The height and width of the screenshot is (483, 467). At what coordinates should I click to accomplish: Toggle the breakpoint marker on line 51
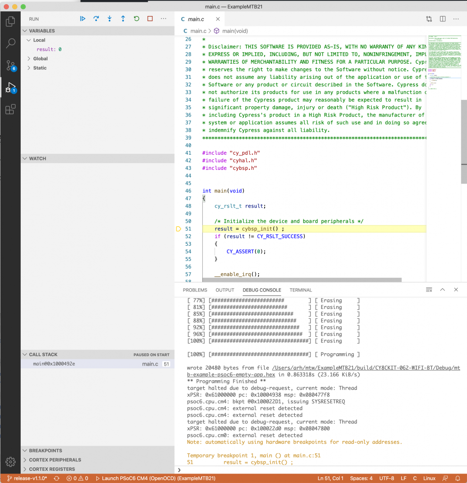tap(178, 229)
